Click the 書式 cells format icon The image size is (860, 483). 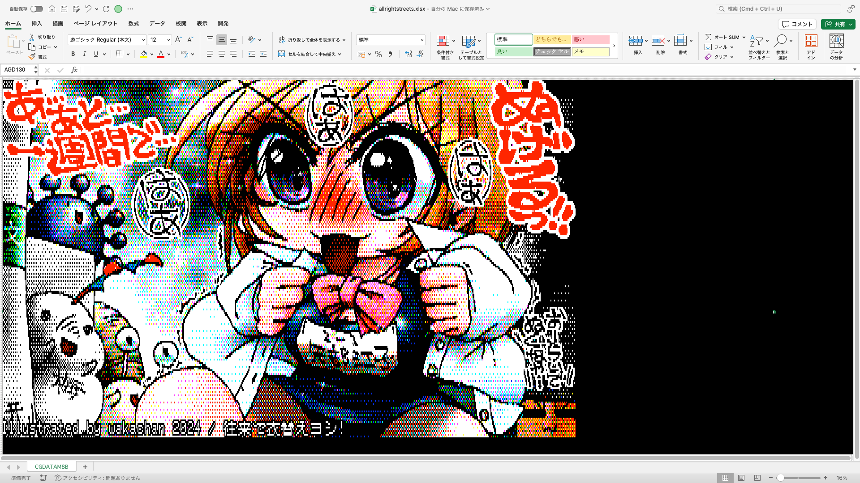point(680,41)
